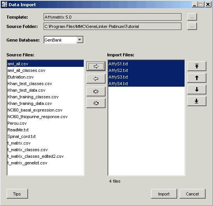Select AffyS3.txt in Import Files
Image resolution: width=213 pixels, height=206 pixels.
tap(146, 77)
